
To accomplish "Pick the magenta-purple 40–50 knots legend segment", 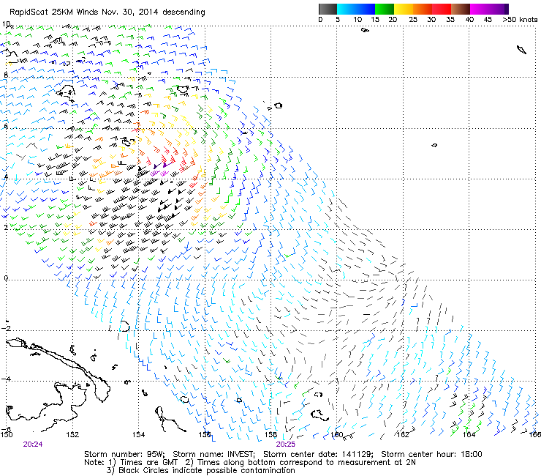I will click(x=489, y=9).
